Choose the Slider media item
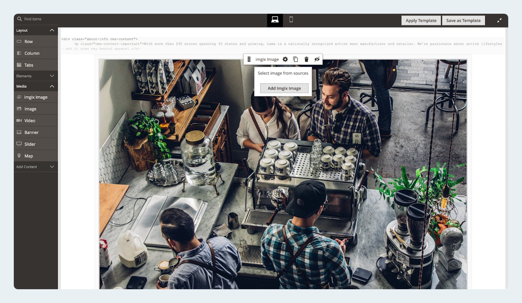Image resolution: width=522 pixels, height=303 pixels. click(x=36, y=144)
